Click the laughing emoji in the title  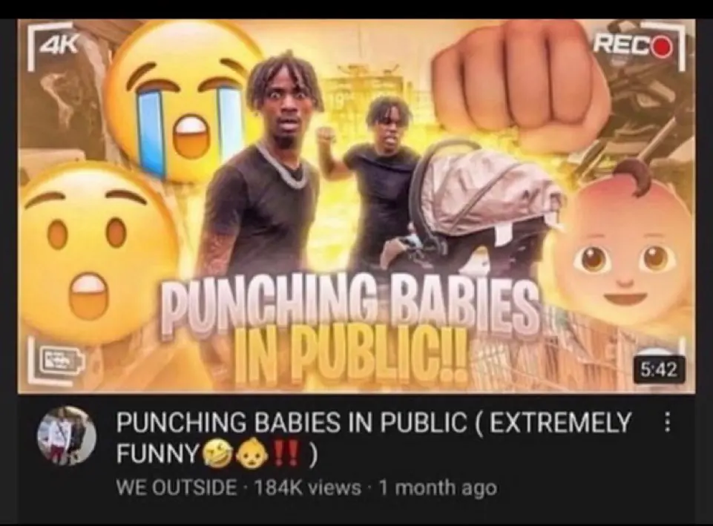217,454
